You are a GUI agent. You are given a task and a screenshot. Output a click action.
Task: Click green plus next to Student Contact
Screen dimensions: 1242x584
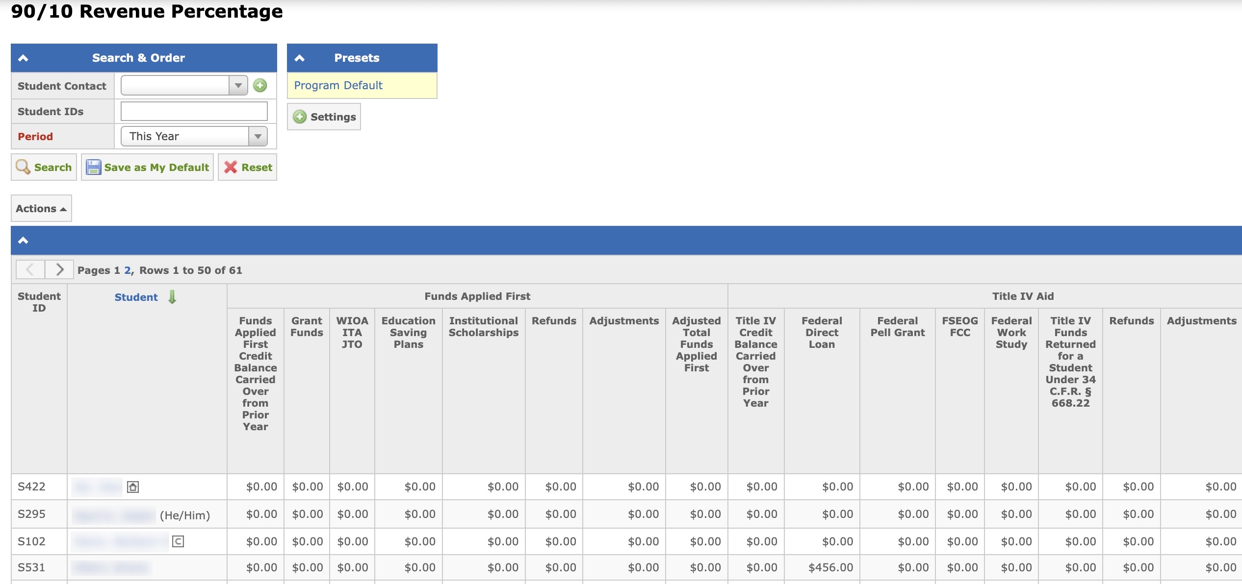[x=260, y=86]
